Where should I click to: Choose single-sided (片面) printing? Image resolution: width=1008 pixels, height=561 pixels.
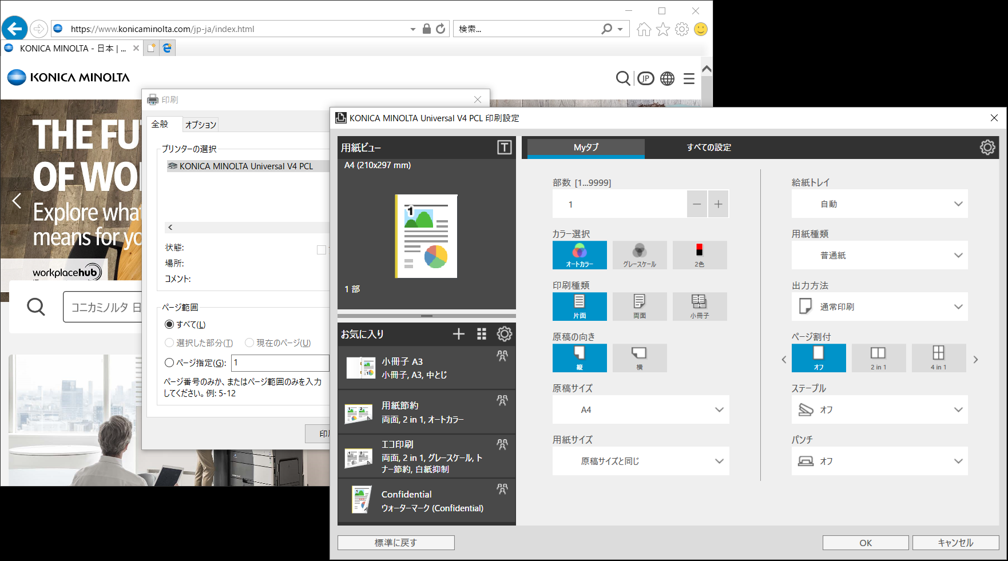580,307
